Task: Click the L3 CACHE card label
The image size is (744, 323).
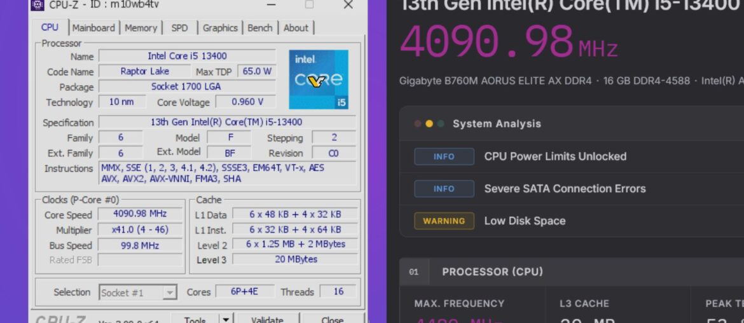Action: pyautogui.click(x=584, y=303)
